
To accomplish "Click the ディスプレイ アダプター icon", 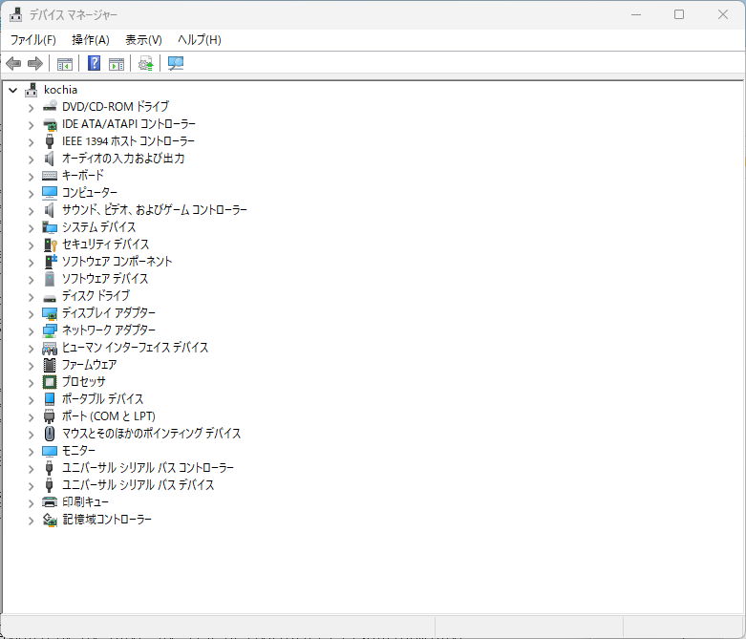I will (50, 313).
